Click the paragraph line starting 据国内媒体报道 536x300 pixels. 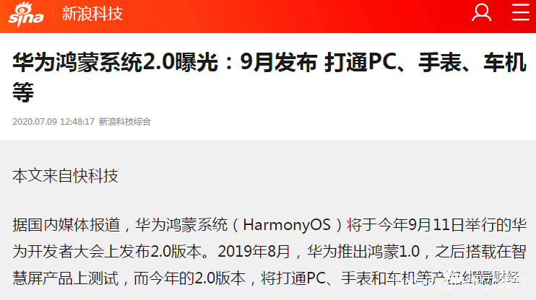click(269, 225)
